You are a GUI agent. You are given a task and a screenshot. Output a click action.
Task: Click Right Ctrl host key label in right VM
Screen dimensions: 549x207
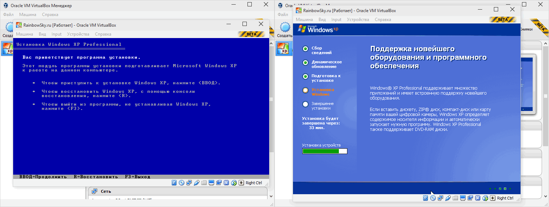pos(505,198)
